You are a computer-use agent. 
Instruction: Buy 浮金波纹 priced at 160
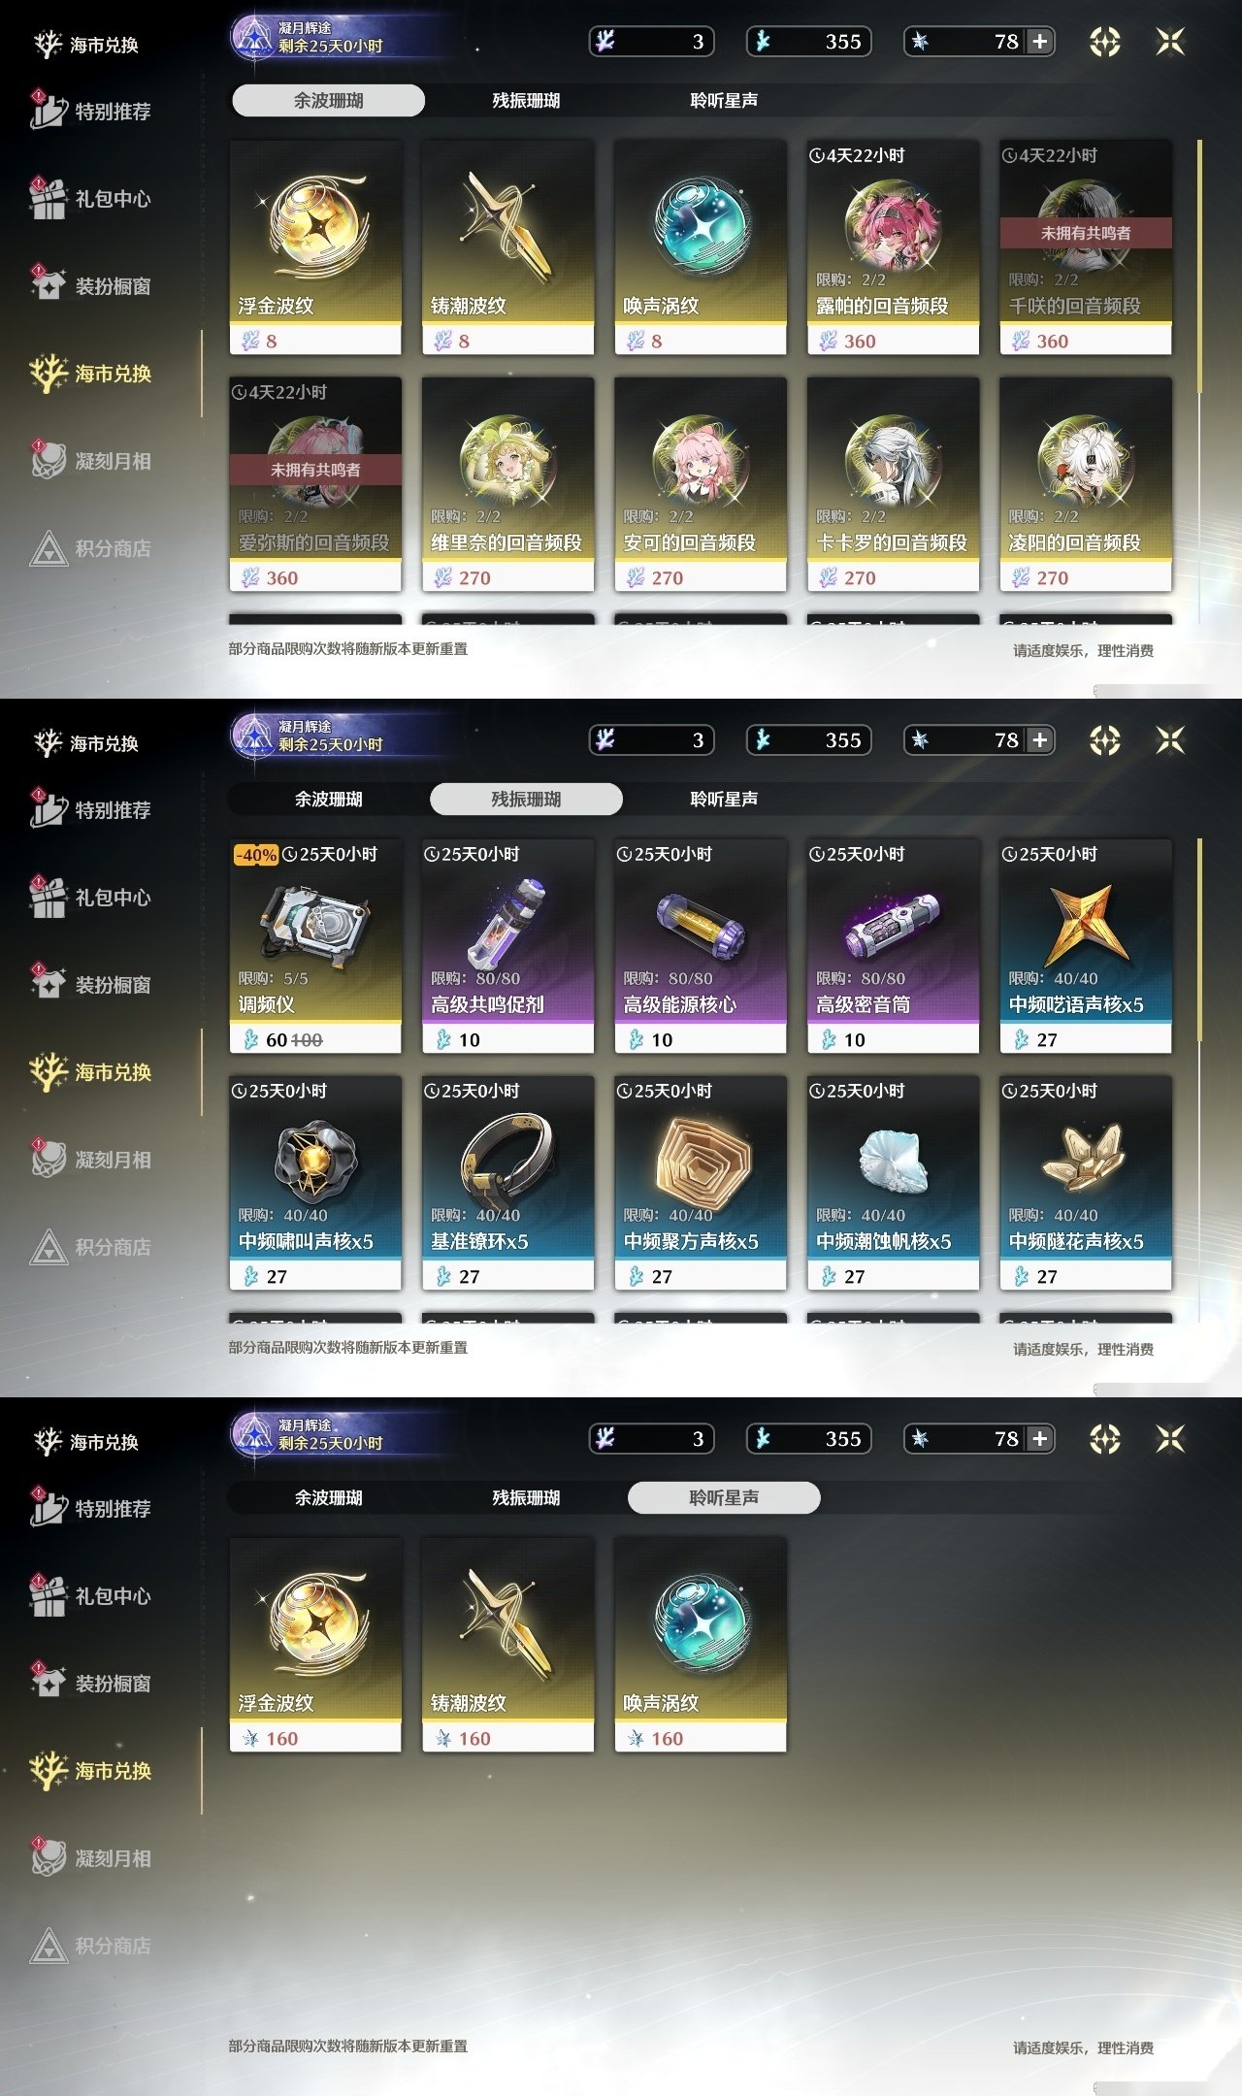(315, 1645)
